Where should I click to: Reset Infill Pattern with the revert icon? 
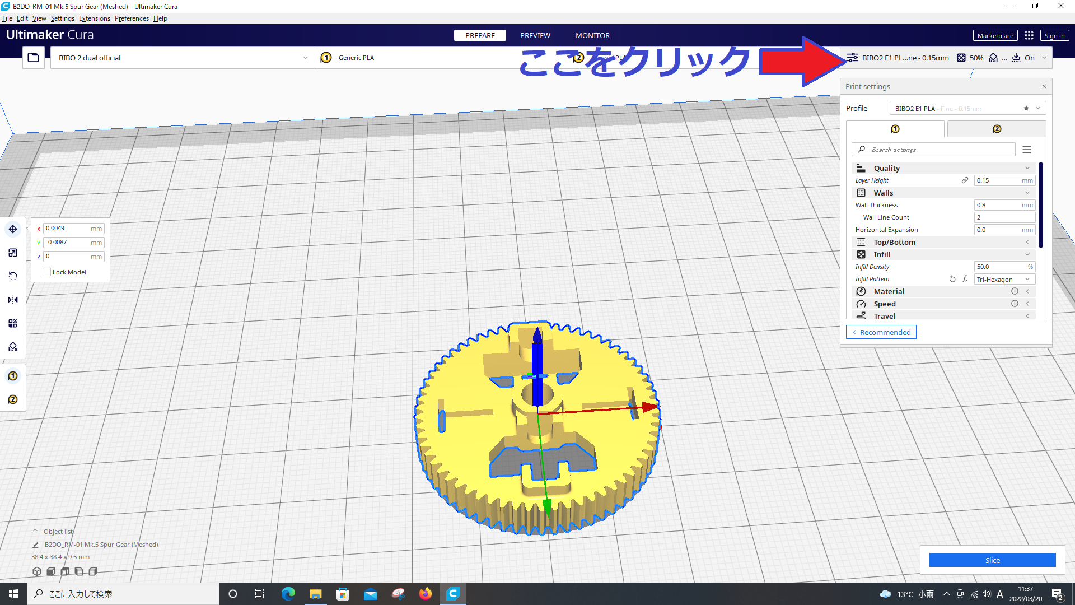(952, 279)
